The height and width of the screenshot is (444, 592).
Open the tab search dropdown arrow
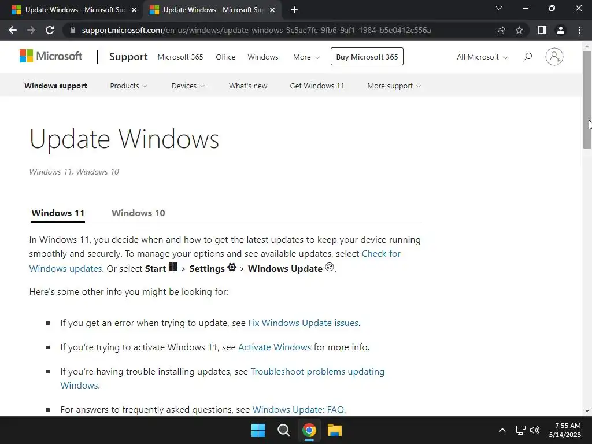coord(499,8)
